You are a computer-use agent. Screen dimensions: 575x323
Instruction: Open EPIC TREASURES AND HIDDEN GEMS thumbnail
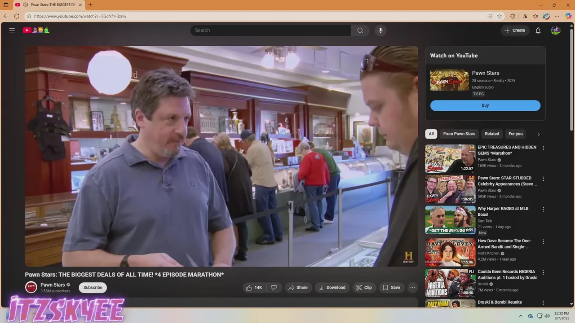click(450, 158)
